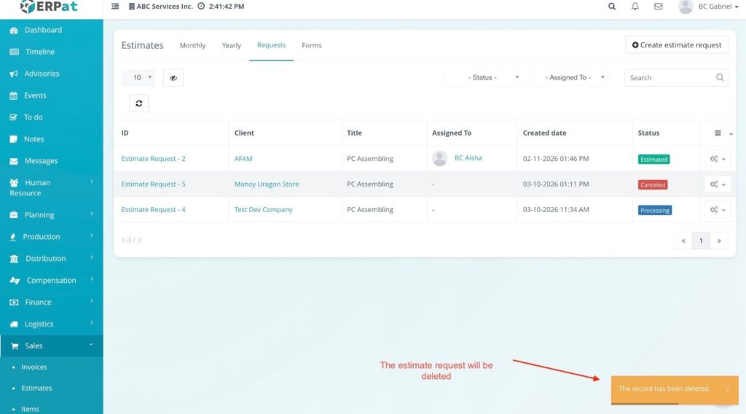Open the Assigned To filter dropdown

(569, 78)
